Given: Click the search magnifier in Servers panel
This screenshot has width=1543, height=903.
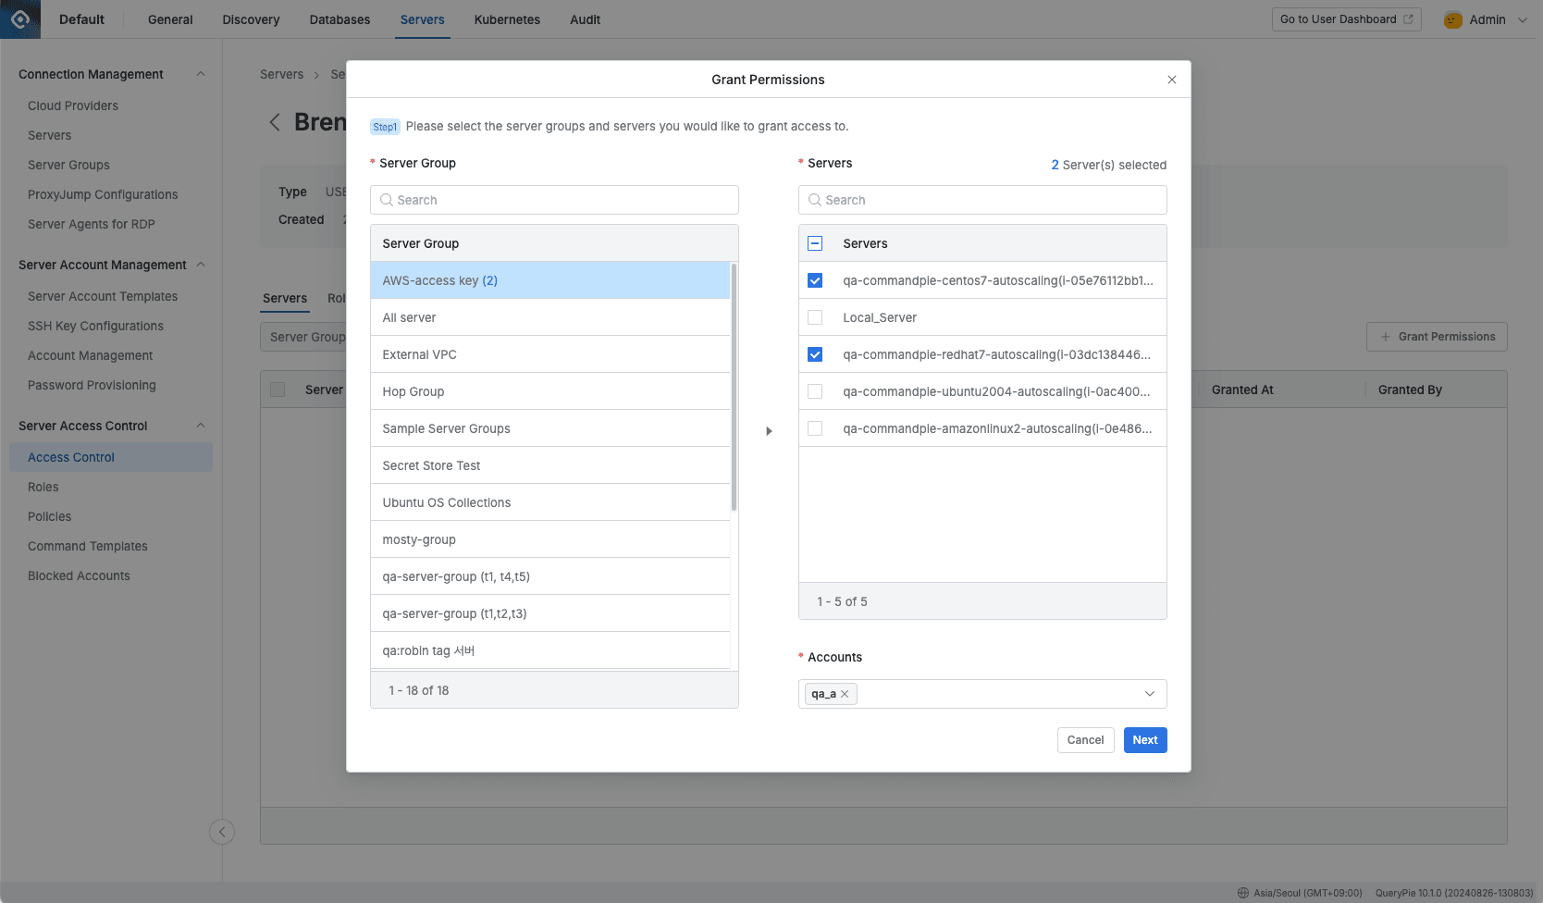Looking at the screenshot, I should (815, 200).
